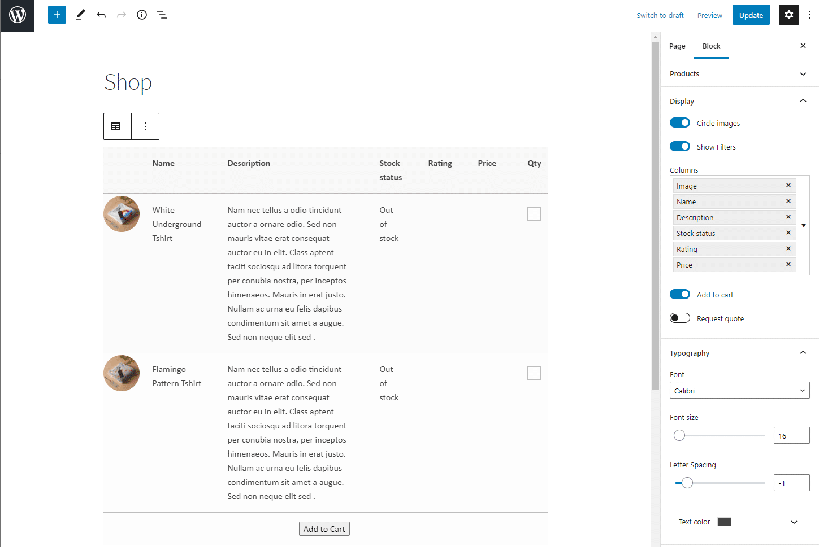Click the Description column header
This screenshot has width=819, height=547.
click(249, 163)
